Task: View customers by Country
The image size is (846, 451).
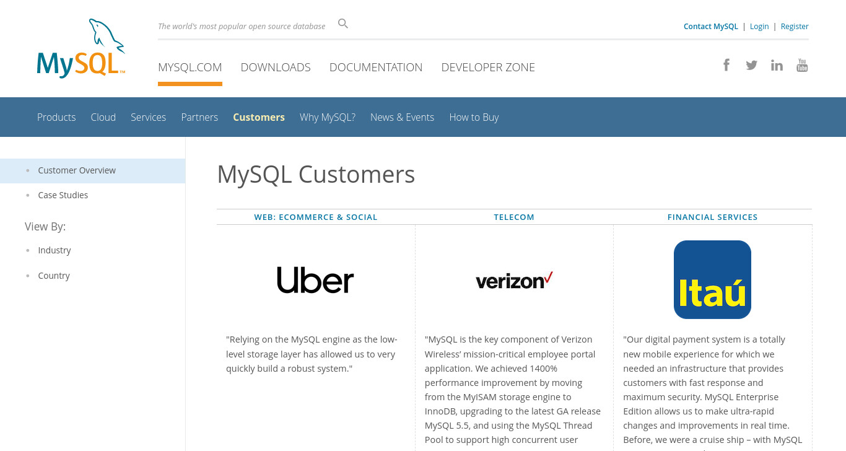Action: pyautogui.click(x=54, y=276)
